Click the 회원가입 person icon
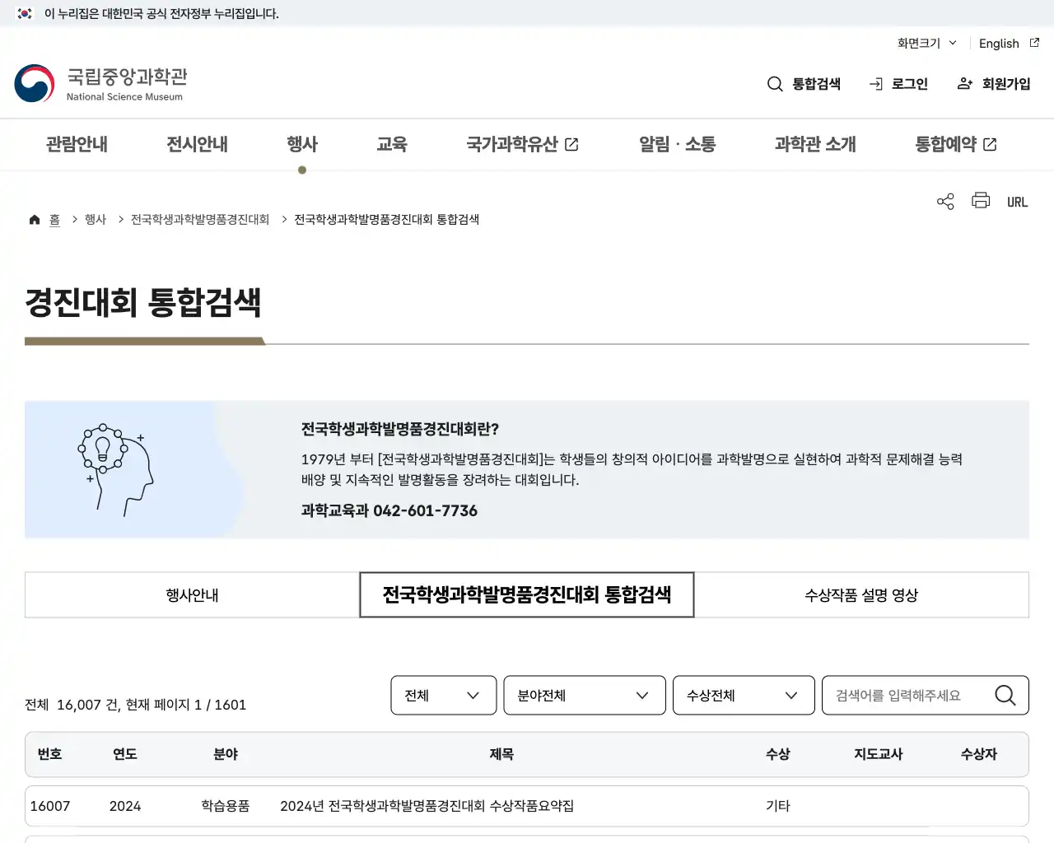Viewport: 1054px width, 843px height. (964, 83)
